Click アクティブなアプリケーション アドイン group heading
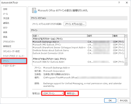The width and height of the screenshot is (131, 104). click(x=48, y=39)
